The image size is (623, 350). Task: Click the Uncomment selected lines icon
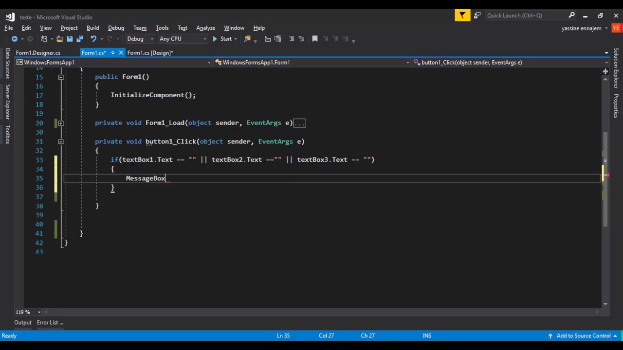click(x=301, y=39)
